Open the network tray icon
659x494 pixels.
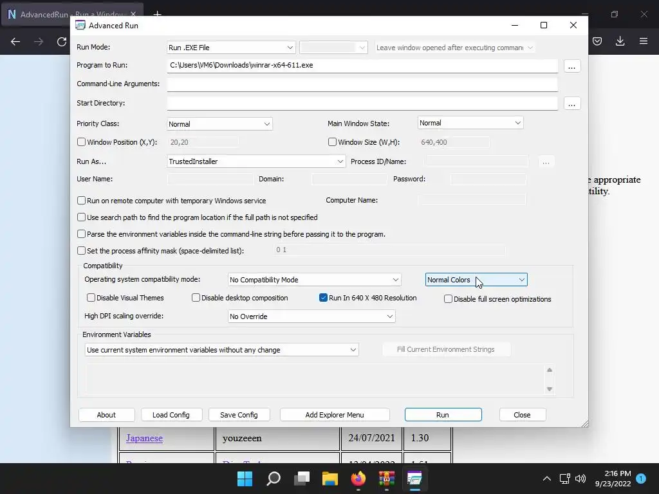tap(564, 479)
